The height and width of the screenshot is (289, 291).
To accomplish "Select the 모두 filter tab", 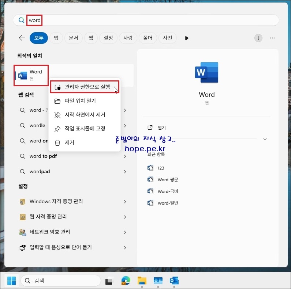I will (x=38, y=38).
